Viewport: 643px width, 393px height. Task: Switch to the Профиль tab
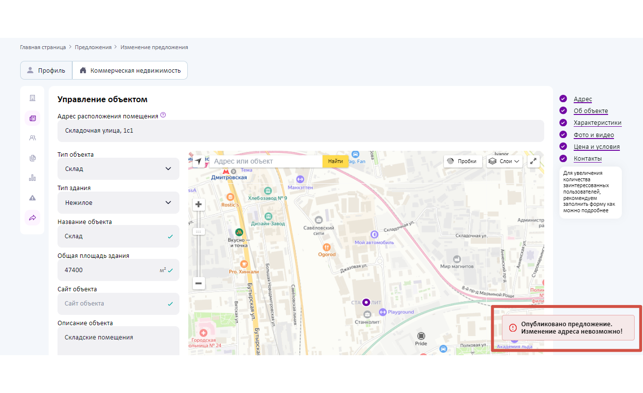coord(46,70)
